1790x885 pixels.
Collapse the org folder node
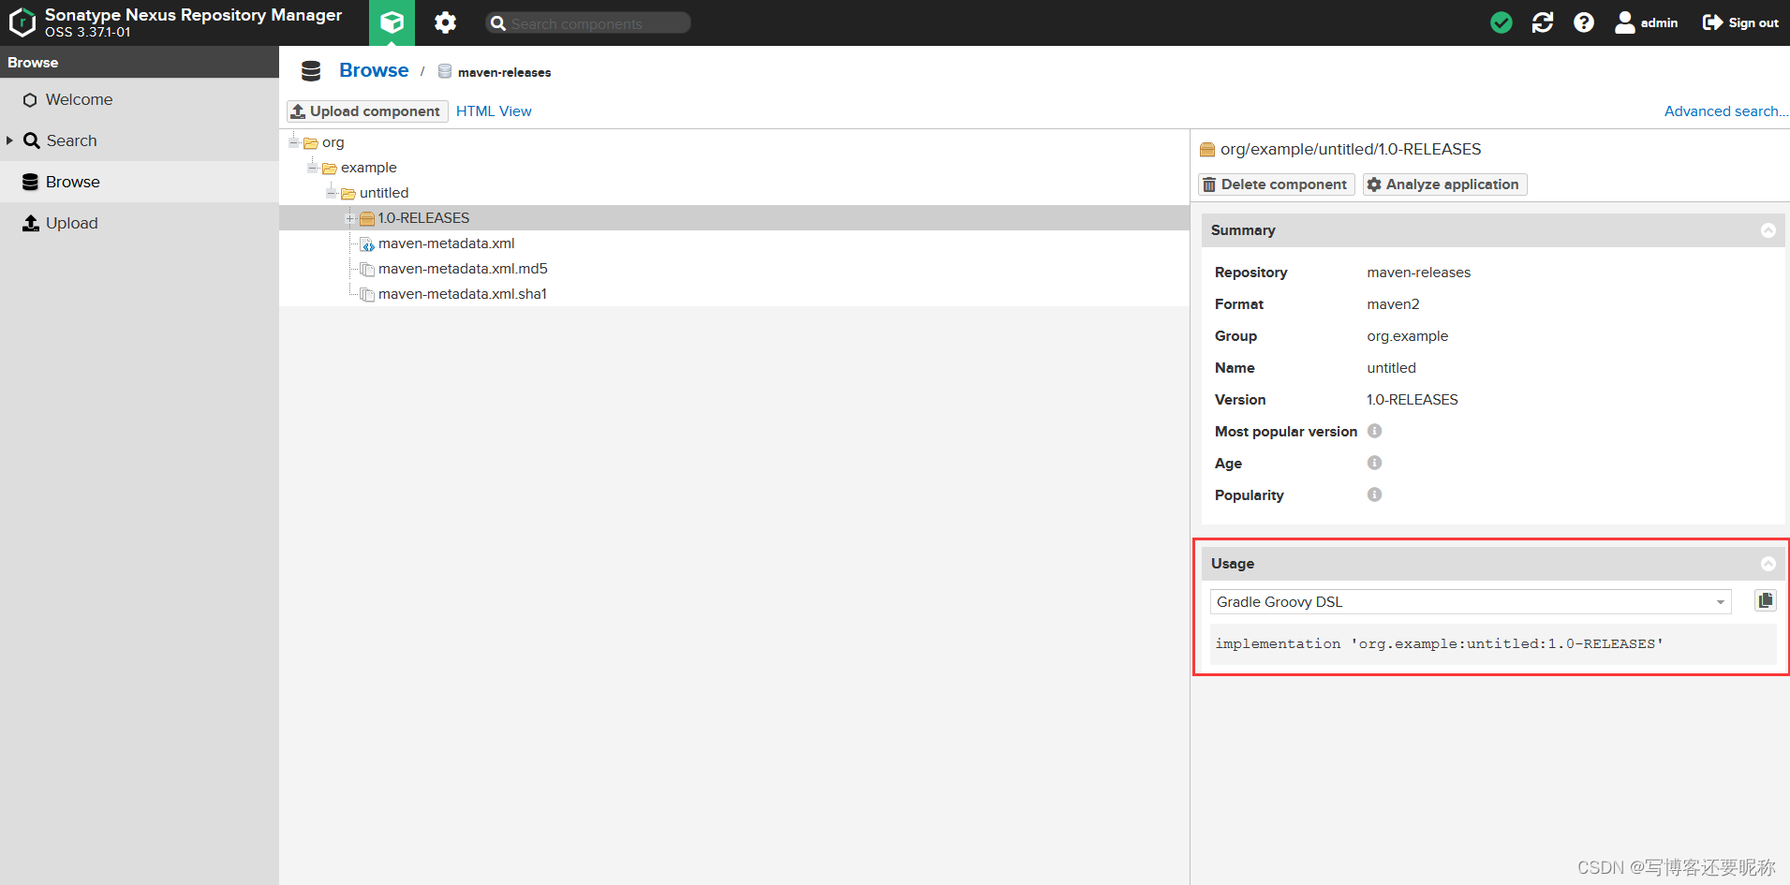click(x=293, y=142)
